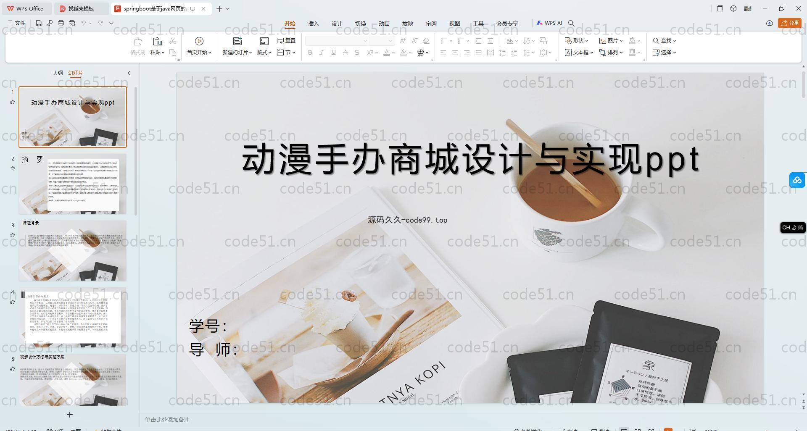This screenshot has height=431, width=807.
Task: Collapse the slide panel with the chevron
Action: pyautogui.click(x=129, y=73)
